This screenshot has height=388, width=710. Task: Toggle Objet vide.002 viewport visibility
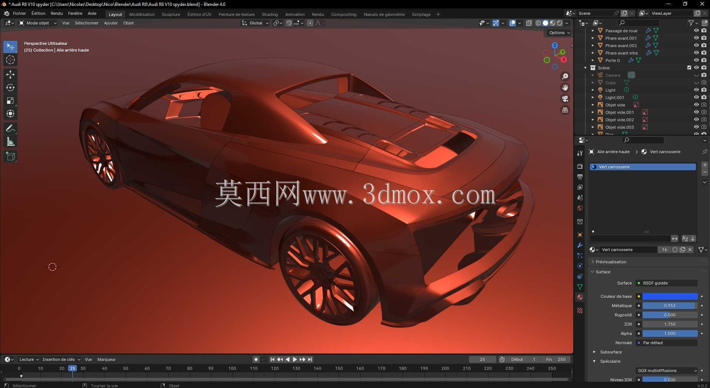pyautogui.click(x=696, y=119)
